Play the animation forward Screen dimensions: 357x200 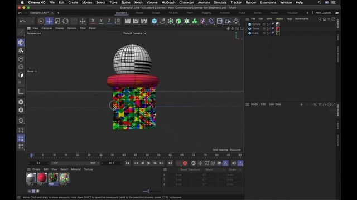coord(149,163)
